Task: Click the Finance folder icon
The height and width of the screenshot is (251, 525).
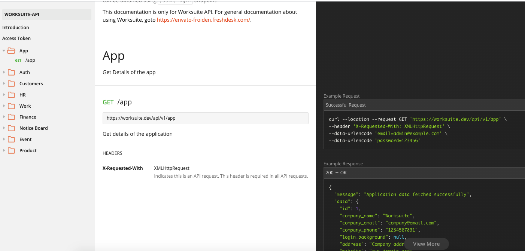Action: click(11, 117)
